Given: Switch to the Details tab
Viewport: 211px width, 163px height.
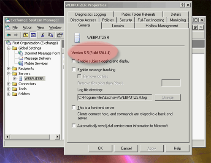Looking at the screenshot, I should (x=176, y=14).
